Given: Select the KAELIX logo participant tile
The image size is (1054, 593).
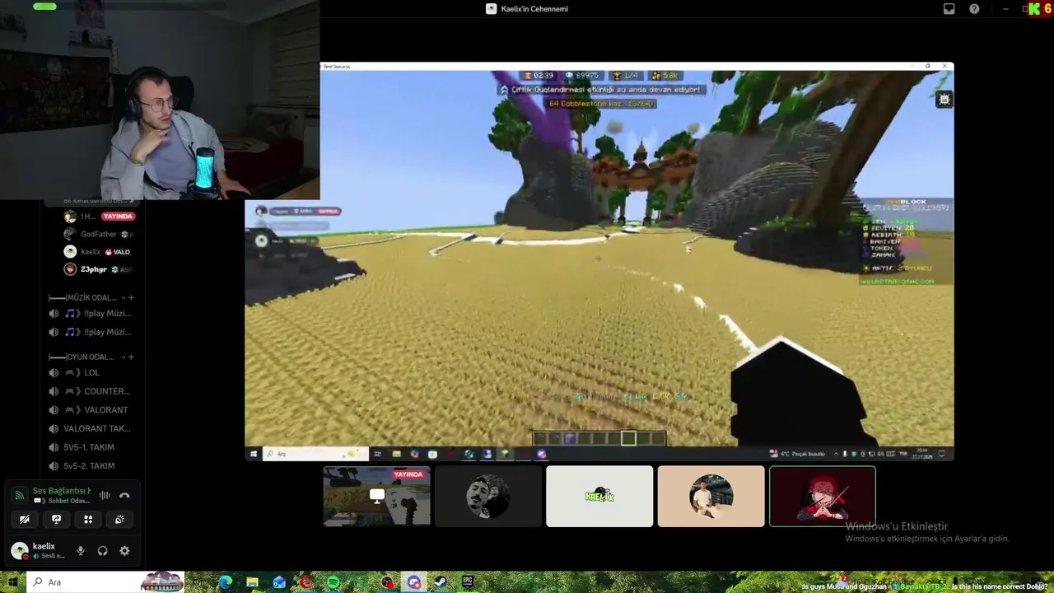Looking at the screenshot, I should pos(599,496).
